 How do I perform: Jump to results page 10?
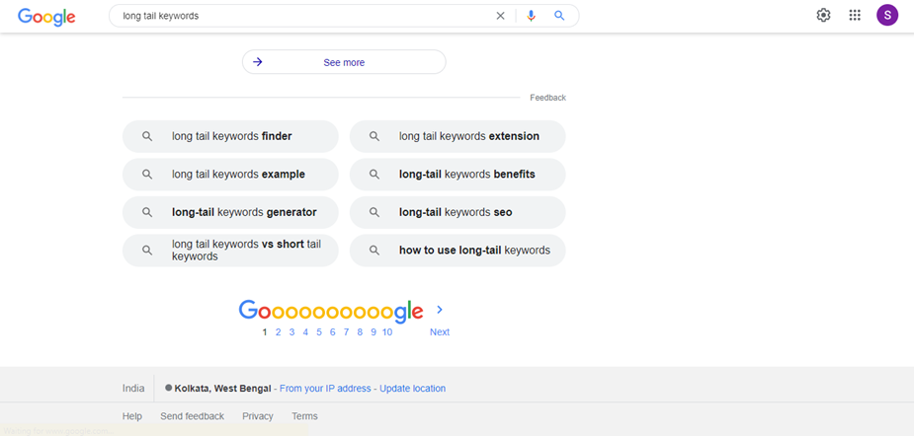point(387,332)
